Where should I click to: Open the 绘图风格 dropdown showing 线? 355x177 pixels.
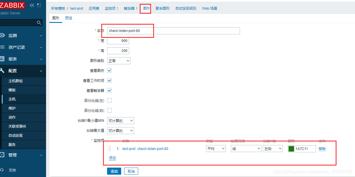(x=246, y=149)
